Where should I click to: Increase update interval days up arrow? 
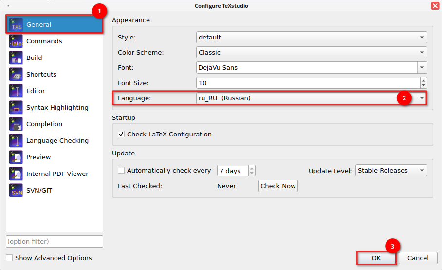pos(252,168)
